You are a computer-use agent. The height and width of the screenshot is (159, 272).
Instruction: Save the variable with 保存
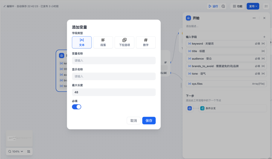coord(149,121)
